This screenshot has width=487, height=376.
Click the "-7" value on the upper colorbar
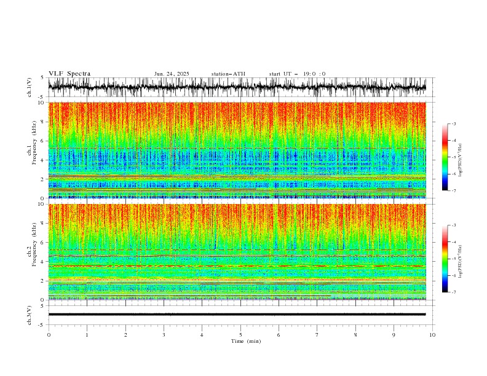coord(454,191)
